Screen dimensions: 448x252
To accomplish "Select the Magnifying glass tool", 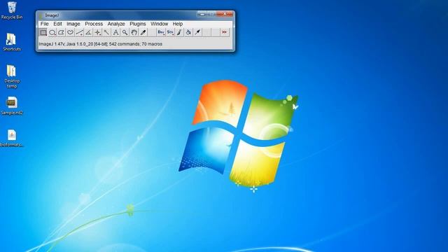I will pos(125,33).
